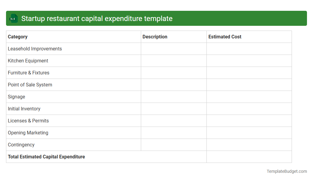Select the Initial Inventory row label
313x180 pixels.
24,109
